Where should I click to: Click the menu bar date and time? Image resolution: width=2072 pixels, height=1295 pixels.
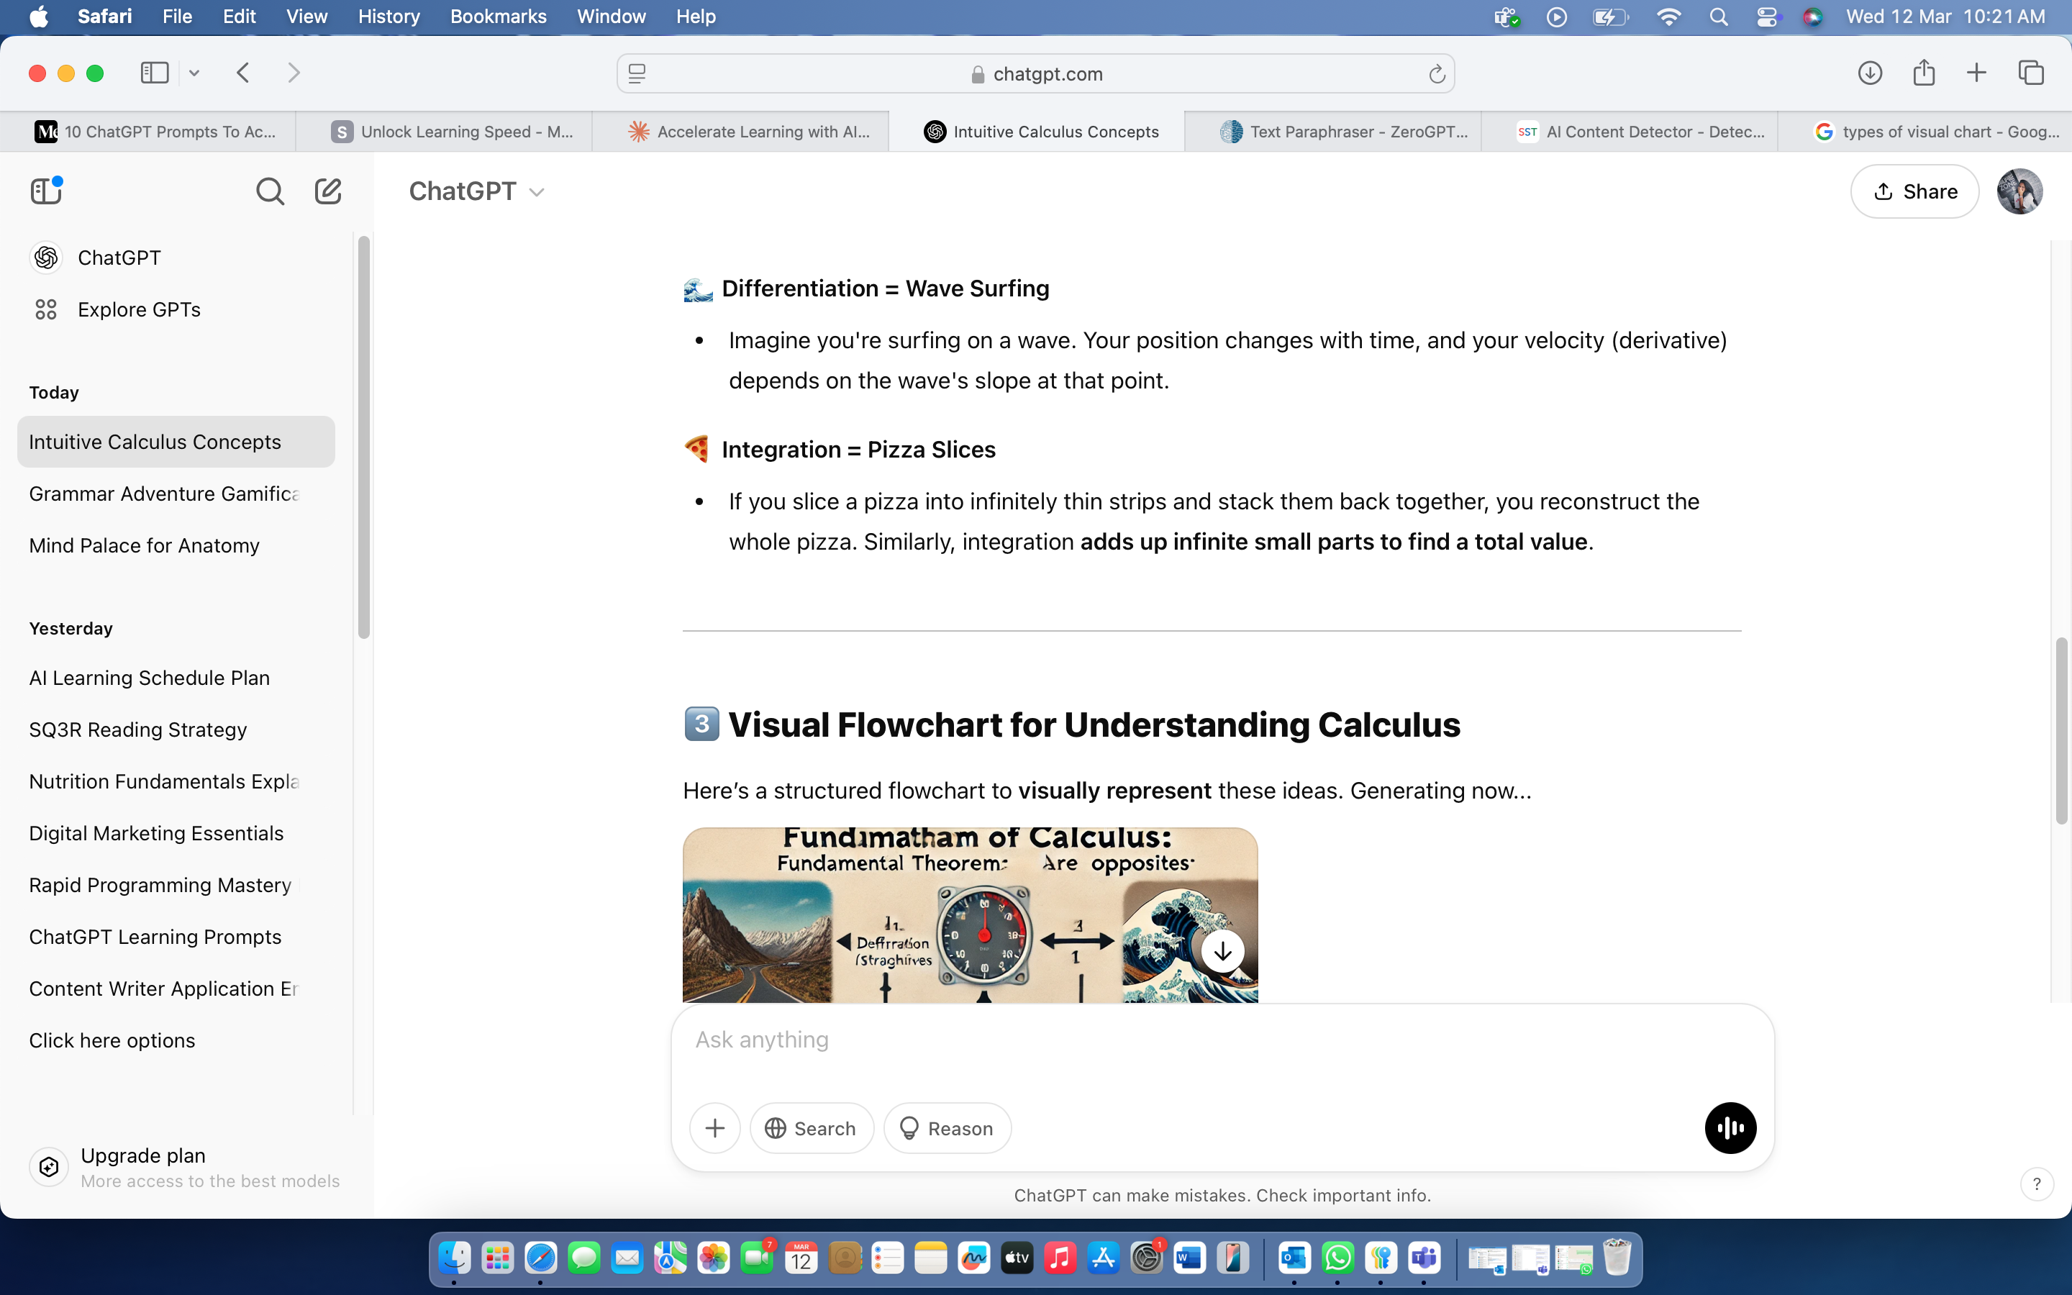[x=1945, y=17]
